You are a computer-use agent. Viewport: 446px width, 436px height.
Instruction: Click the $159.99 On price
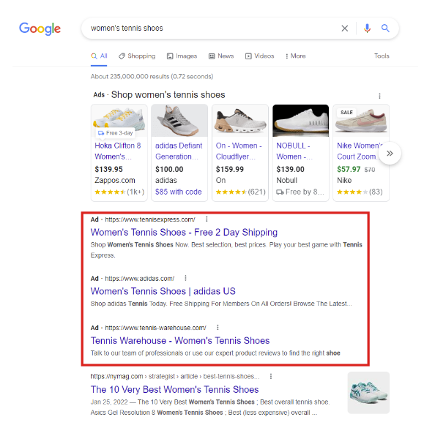pyautogui.click(x=229, y=169)
